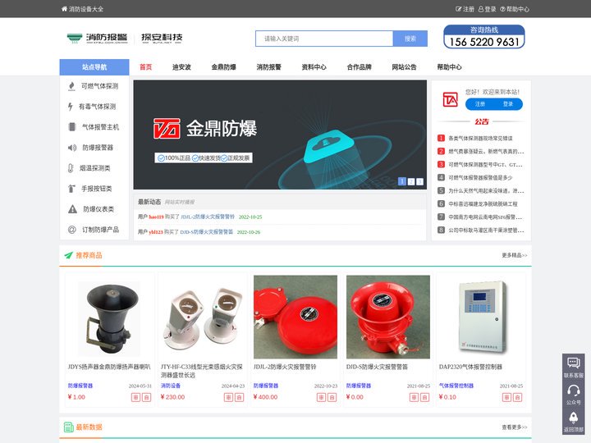The image size is (591, 443).
Task: Click the 注册 pencil icon in top bar
Action: pos(458,9)
